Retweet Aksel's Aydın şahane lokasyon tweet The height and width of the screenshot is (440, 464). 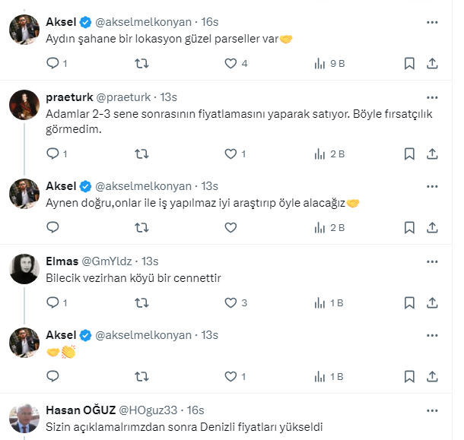tap(141, 65)
